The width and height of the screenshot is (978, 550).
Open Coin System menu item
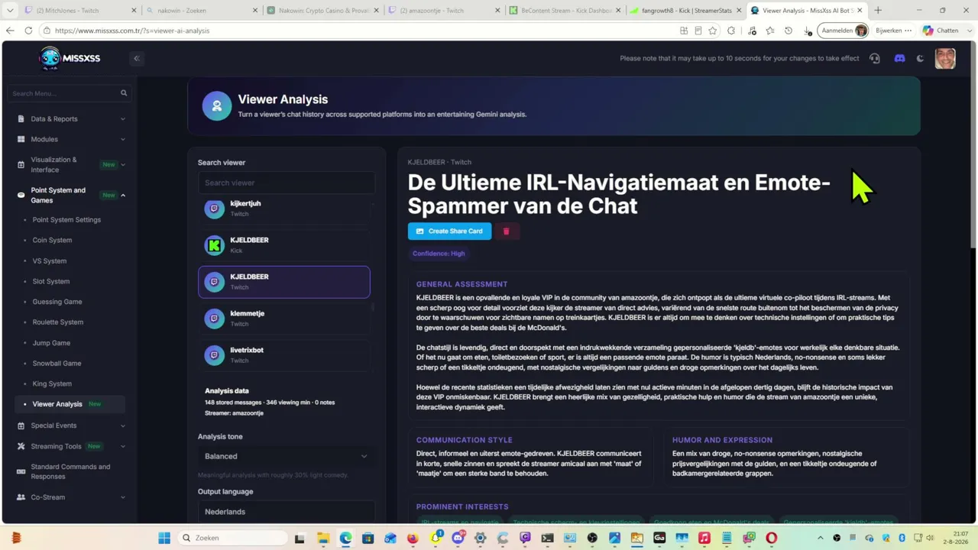tap(52, 241)
